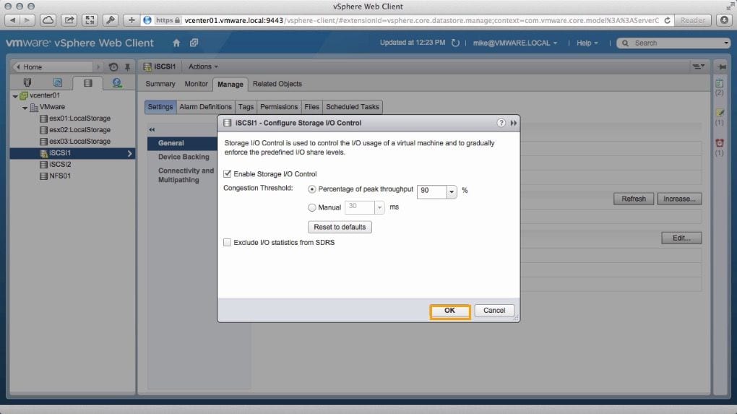This screenshot has width=737, height=414.
Task: Switch to Permissions sub-tab
Action: click(x=279, y=107)
